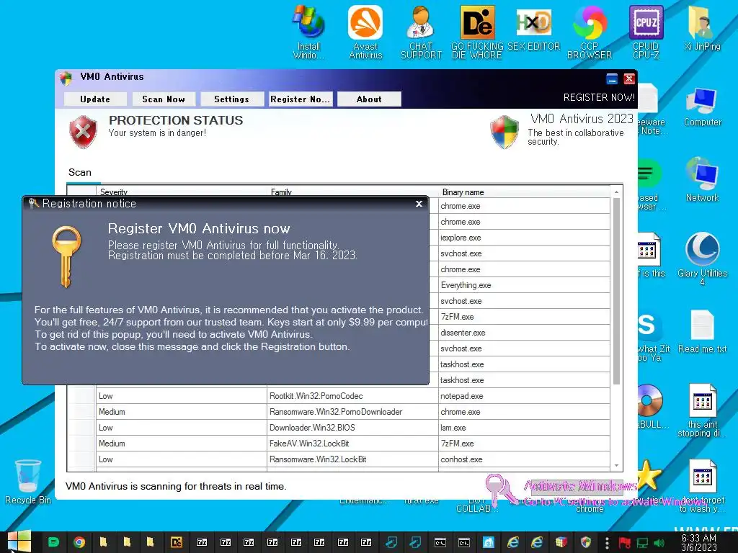
Task: Select the Downloader.Win32.BIOS cell
Action: (x=352, y=428)
